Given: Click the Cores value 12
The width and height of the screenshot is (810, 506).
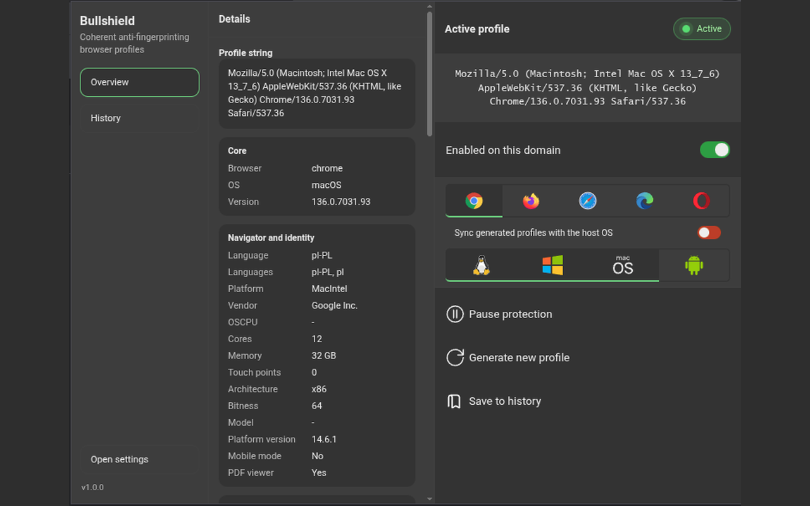Looking at the screenshot, I should (316, 339).
